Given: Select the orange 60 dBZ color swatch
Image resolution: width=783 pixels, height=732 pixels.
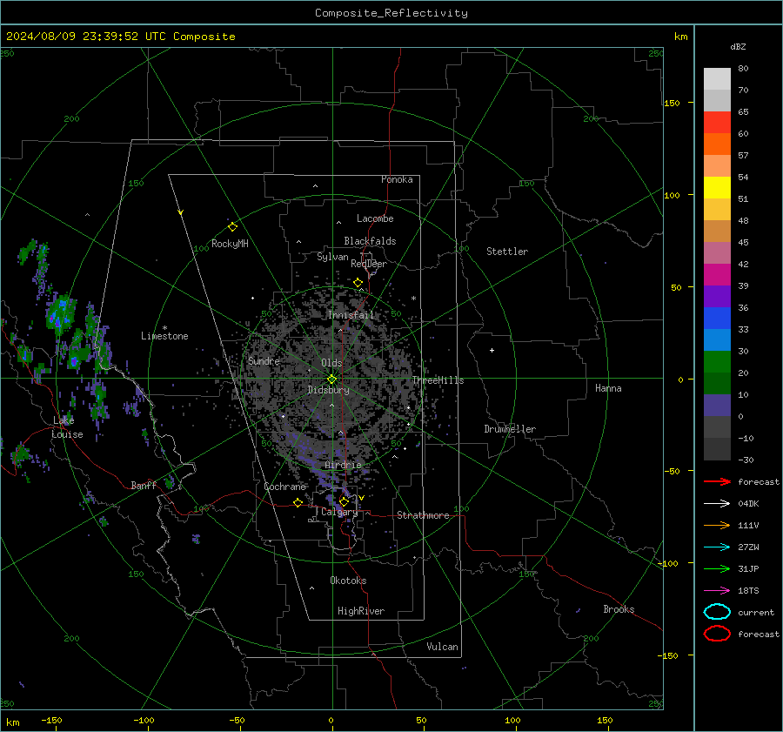Looking at the screenshot, I should [717, 144].
